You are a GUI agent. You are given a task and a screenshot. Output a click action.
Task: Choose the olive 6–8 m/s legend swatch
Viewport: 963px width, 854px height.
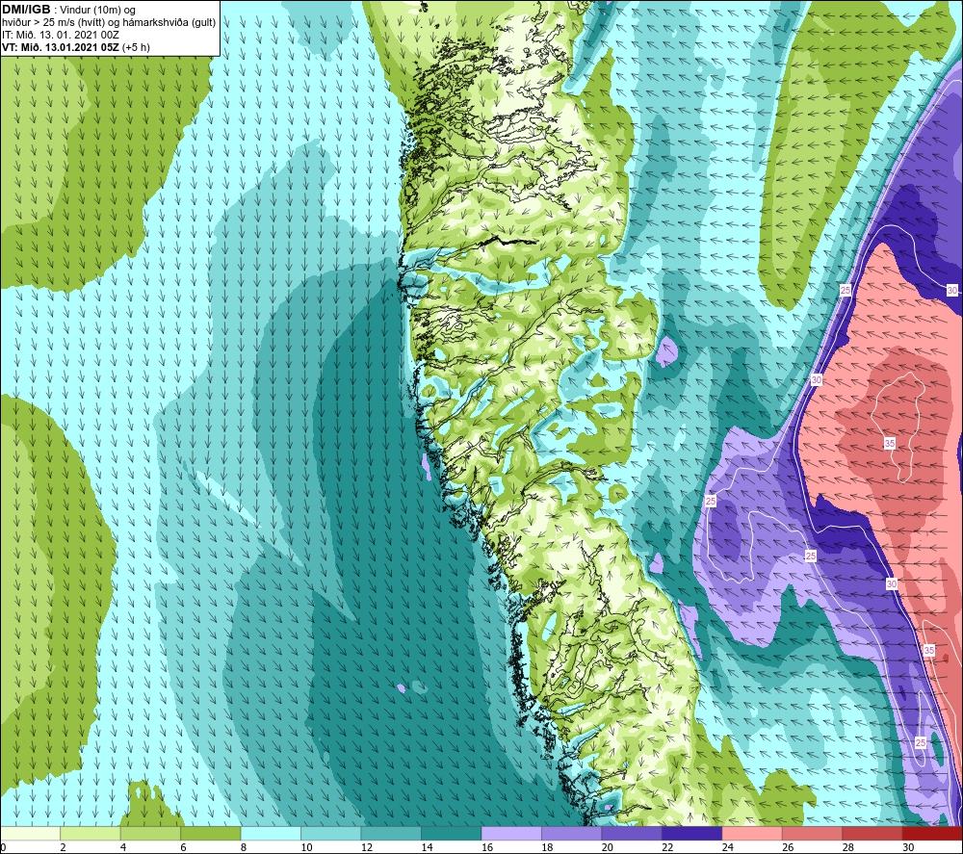(x=211, y=833)
